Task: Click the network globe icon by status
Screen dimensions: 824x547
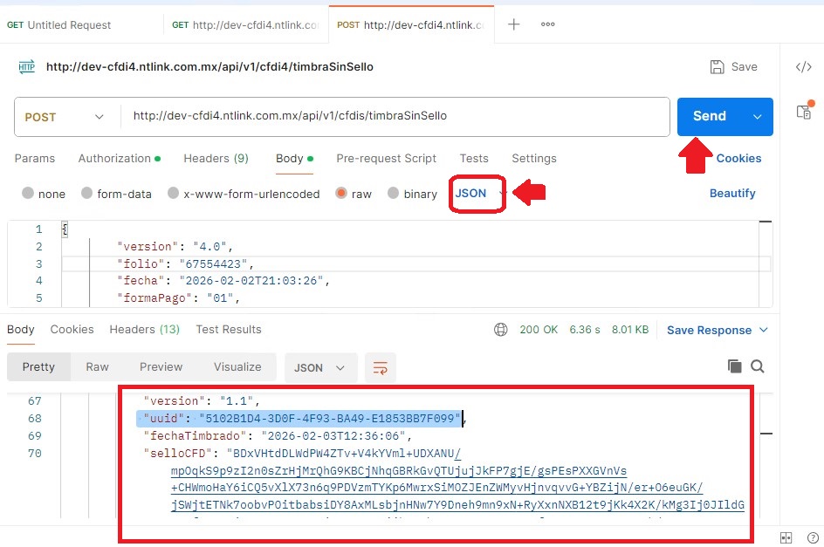Action: pyautogui.click(x=500, y=330)
